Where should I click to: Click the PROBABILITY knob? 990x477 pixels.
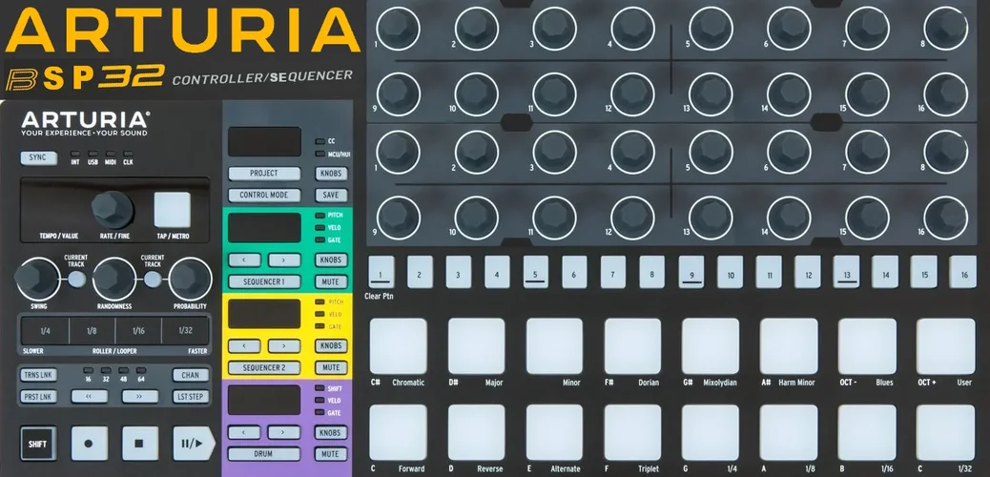tap(190, 279)
